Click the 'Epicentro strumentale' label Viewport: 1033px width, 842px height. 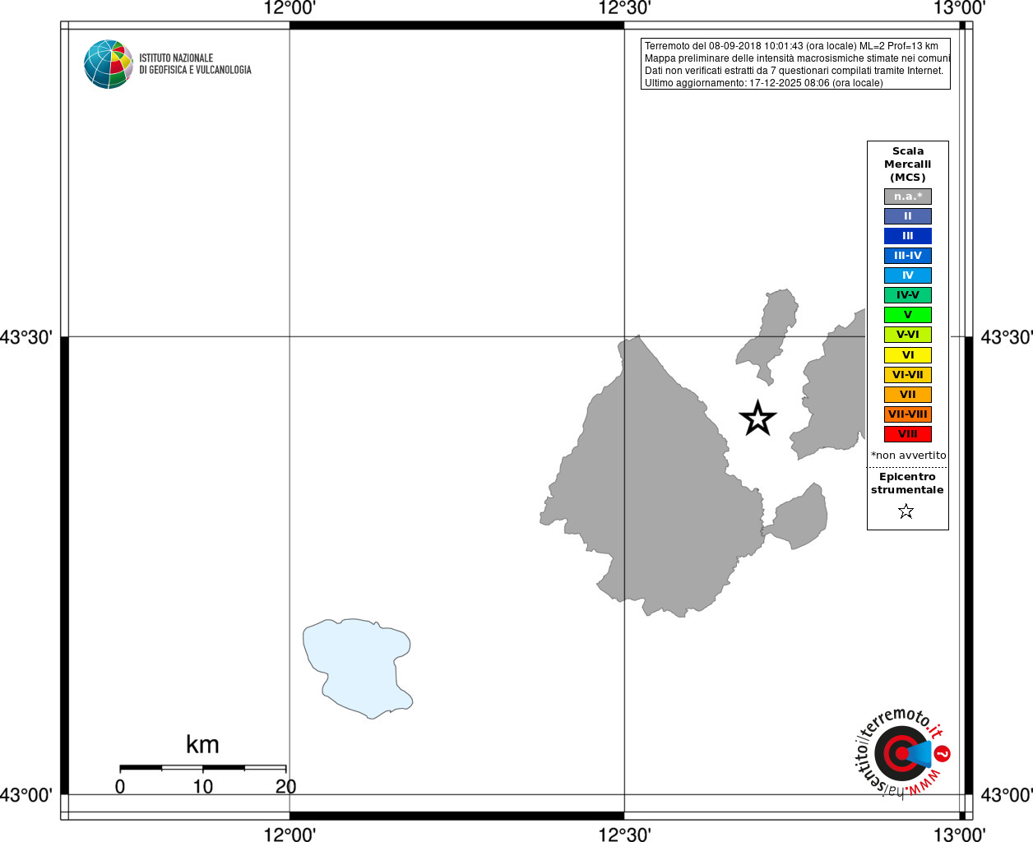907,483
